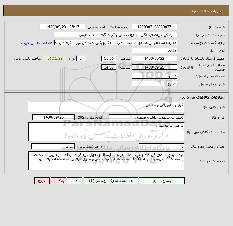Click label نام دستگاه خریدار
Image resolution: width=233 pixels, height=226 pixels.
210,35
